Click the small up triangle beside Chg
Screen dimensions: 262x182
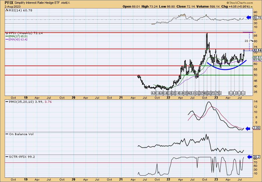(x=252, y=7)
